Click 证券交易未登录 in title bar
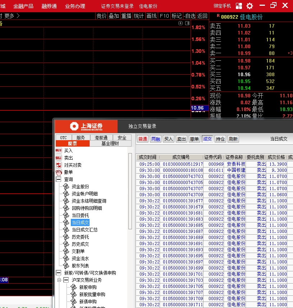 click(x=117, y=6)
